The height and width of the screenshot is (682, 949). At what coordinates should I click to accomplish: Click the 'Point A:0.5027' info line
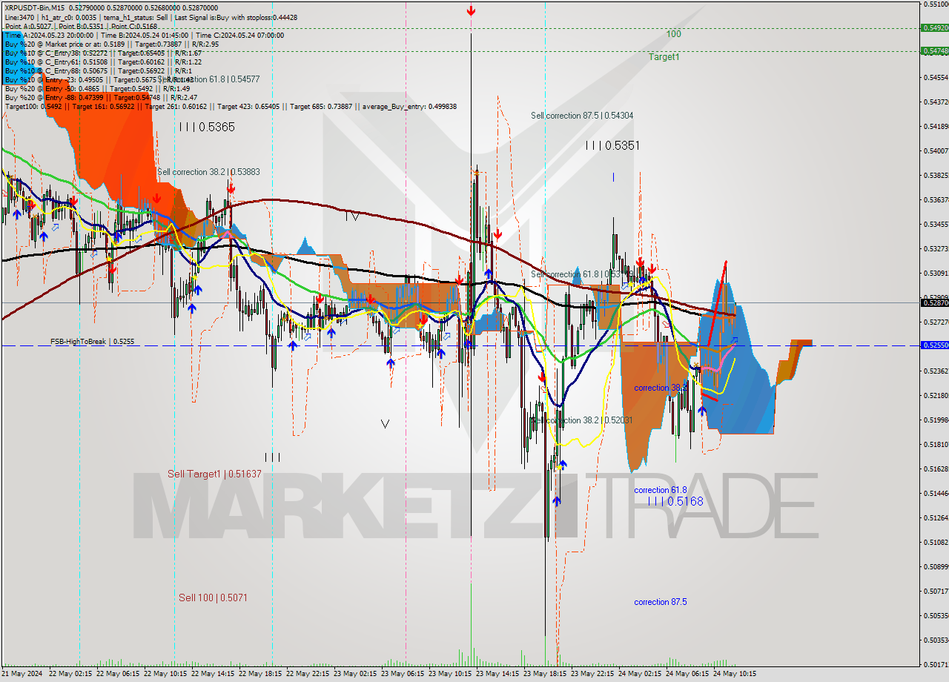[x=81, y=26]
